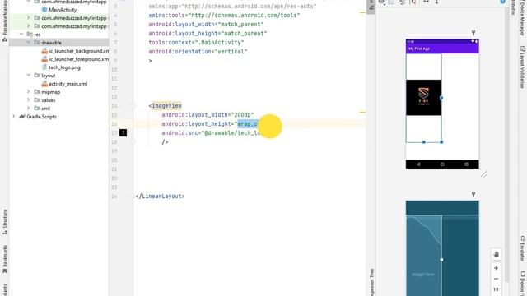This screenshot has height=296, width=527.
Task: Select the mipmap folder
Action: click(51, 92)
